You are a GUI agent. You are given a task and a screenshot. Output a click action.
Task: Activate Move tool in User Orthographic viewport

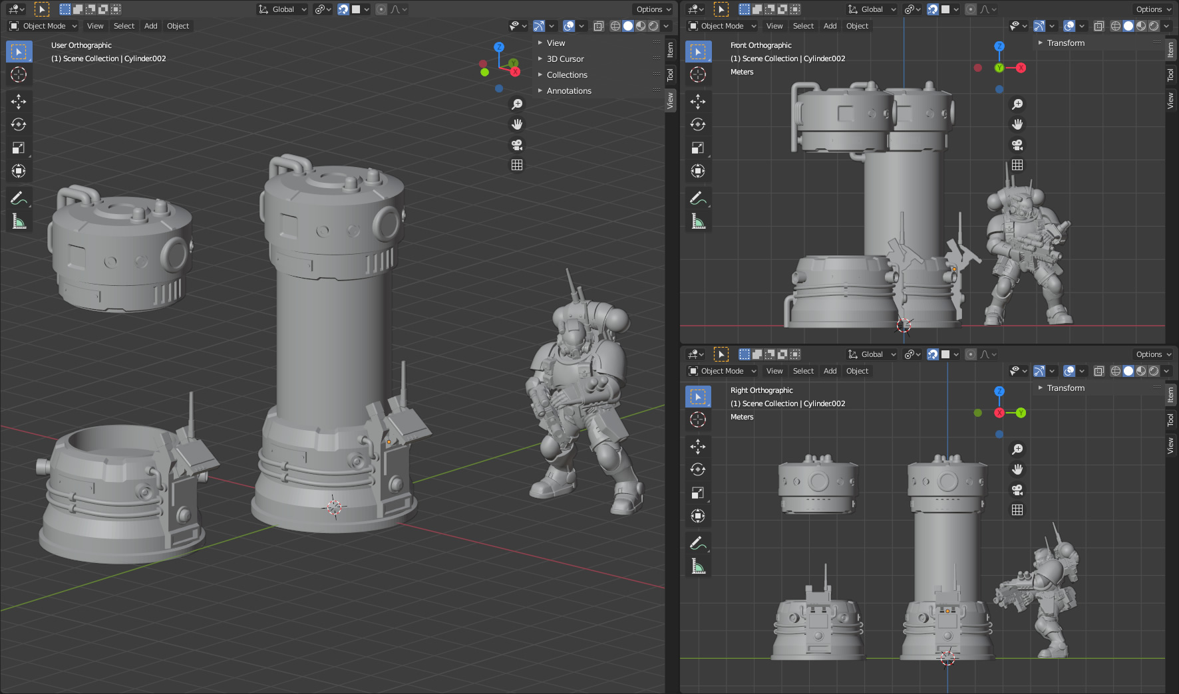coord(19,101)
